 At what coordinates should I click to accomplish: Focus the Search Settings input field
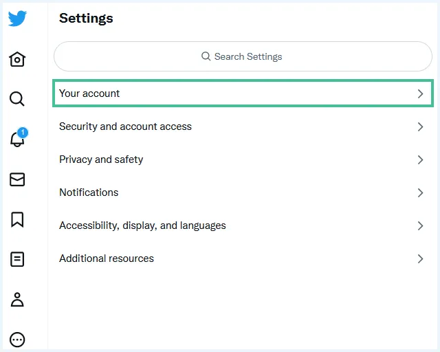(243, 56)
